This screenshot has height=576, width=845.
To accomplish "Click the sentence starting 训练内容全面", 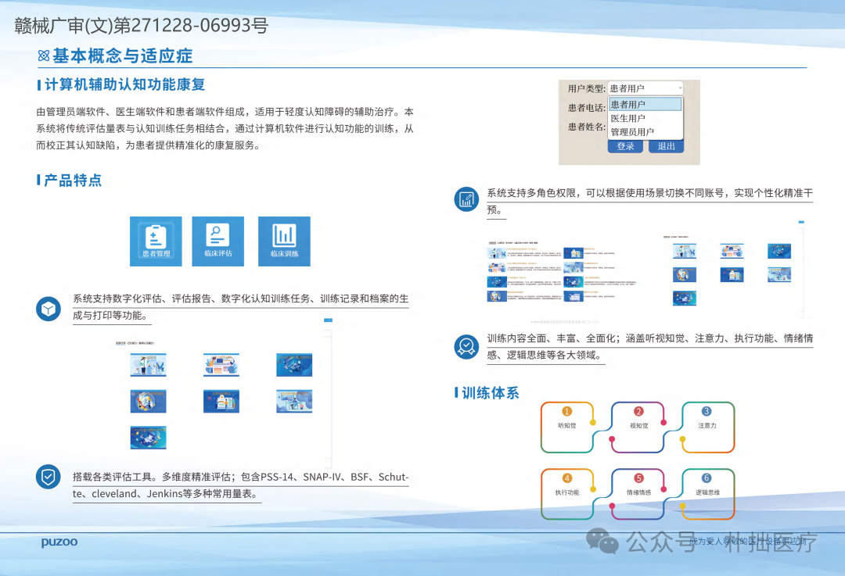I will [x=650, y=347].
